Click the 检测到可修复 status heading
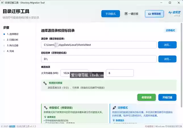183x128 pixels. [55, 83]
